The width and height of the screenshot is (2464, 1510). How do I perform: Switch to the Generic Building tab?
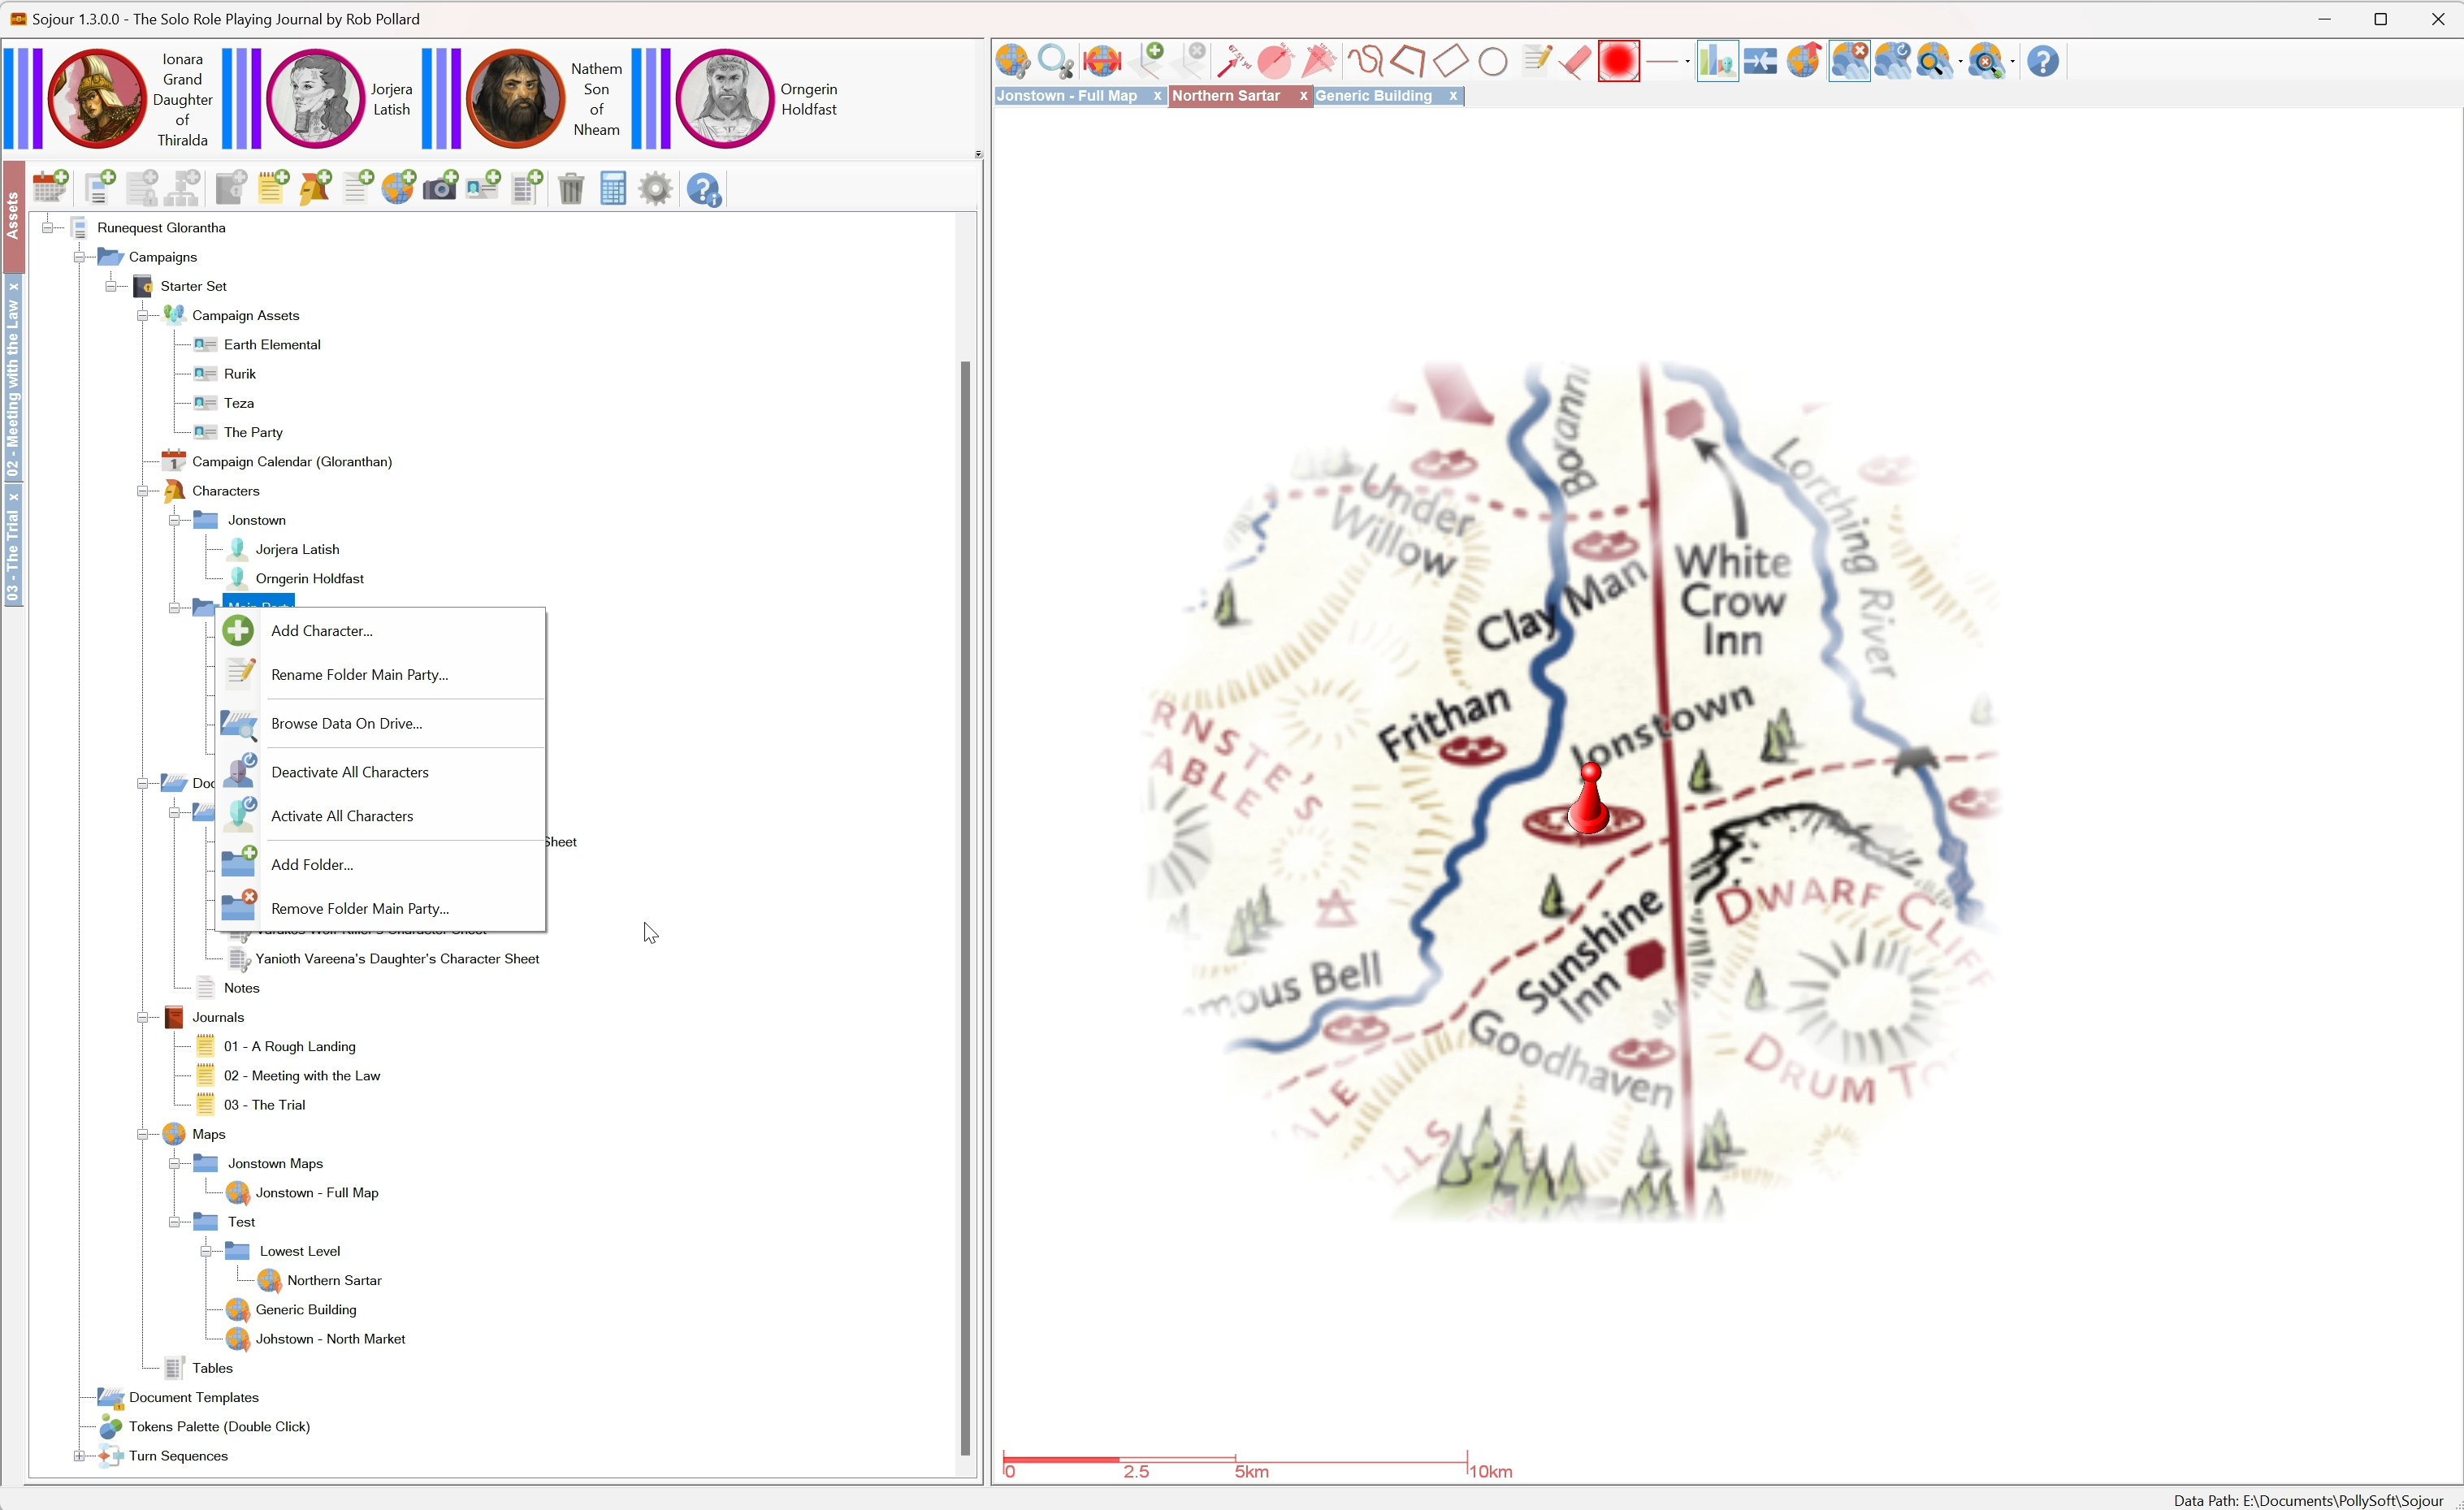[x=1374, y=96]
